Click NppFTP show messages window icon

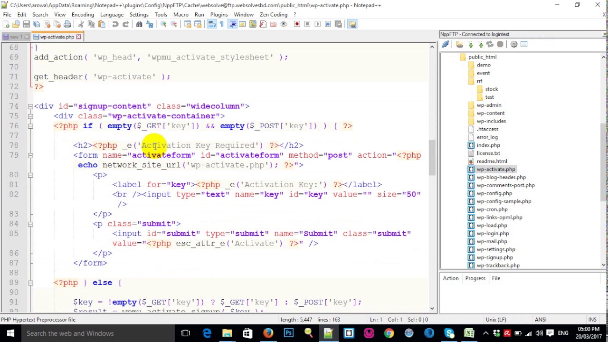pos(524,44)
